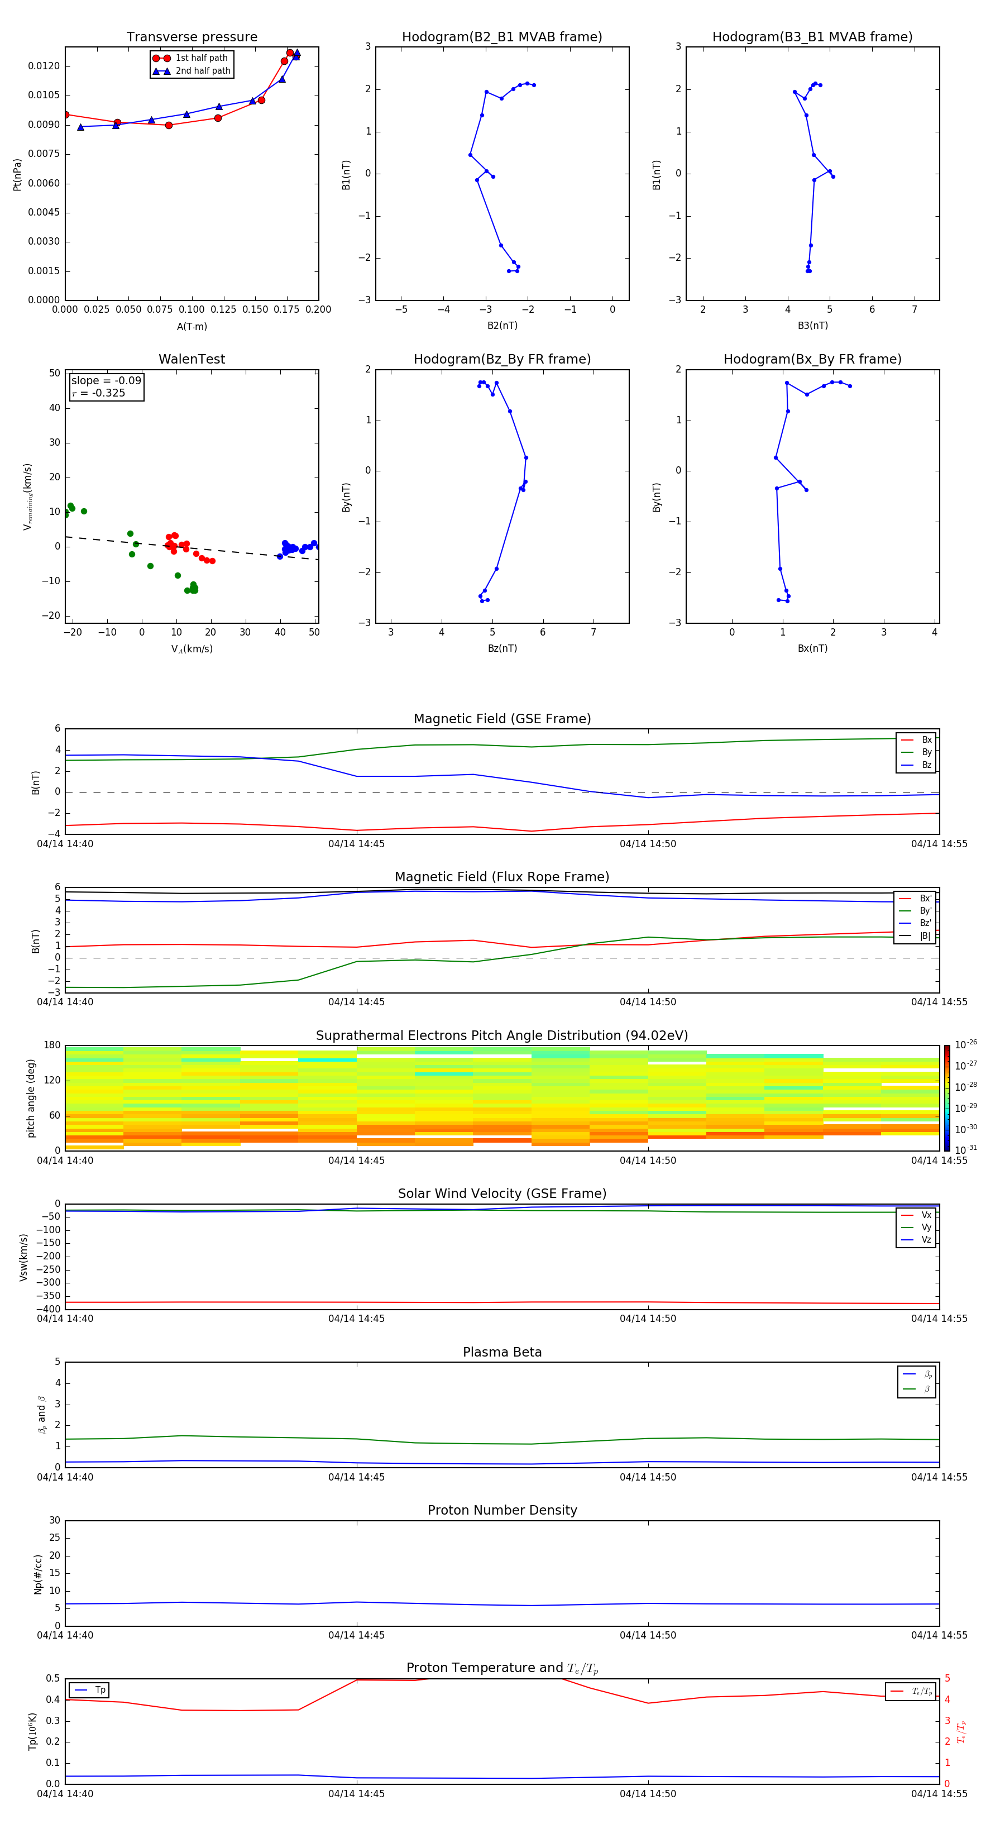Click the 'Magnetic Field (Flux Rope Frame)' title
The width and height of the screenshot is (1005, 1843).
[x=502, y=877]
